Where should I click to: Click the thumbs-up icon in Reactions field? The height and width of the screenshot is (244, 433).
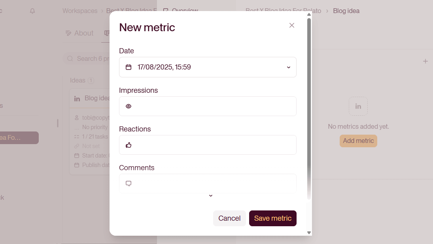click(x=129, y=145)
